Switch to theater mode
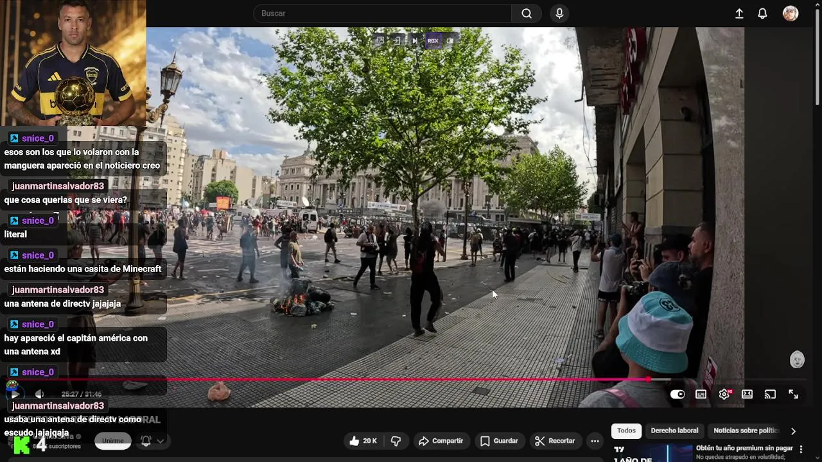Image resolution: width=822 pixels, height=462 pixels. (x=747, y=395)
